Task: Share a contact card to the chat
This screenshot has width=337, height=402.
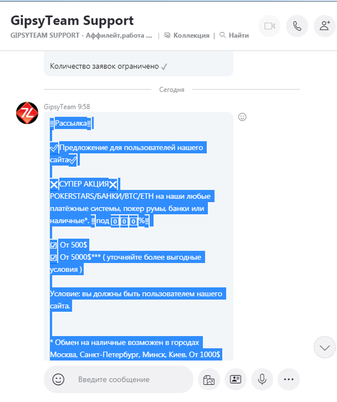Action: tap(235, 380)
